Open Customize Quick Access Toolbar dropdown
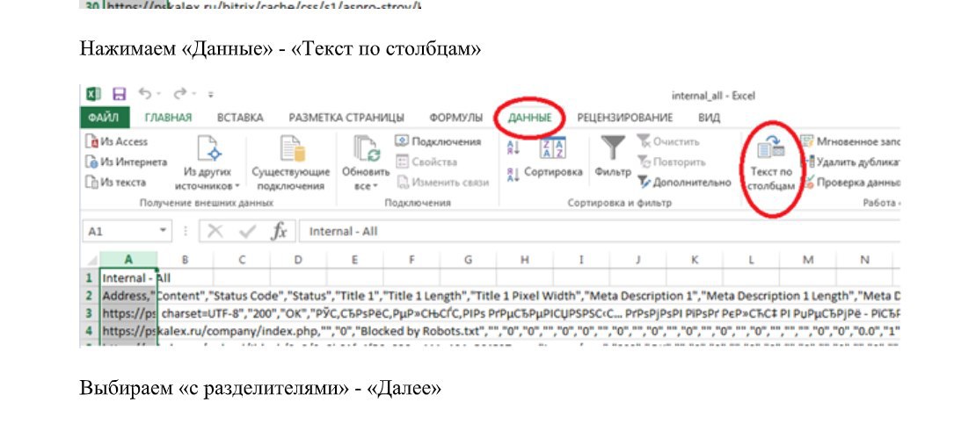 tap(211, 94)
